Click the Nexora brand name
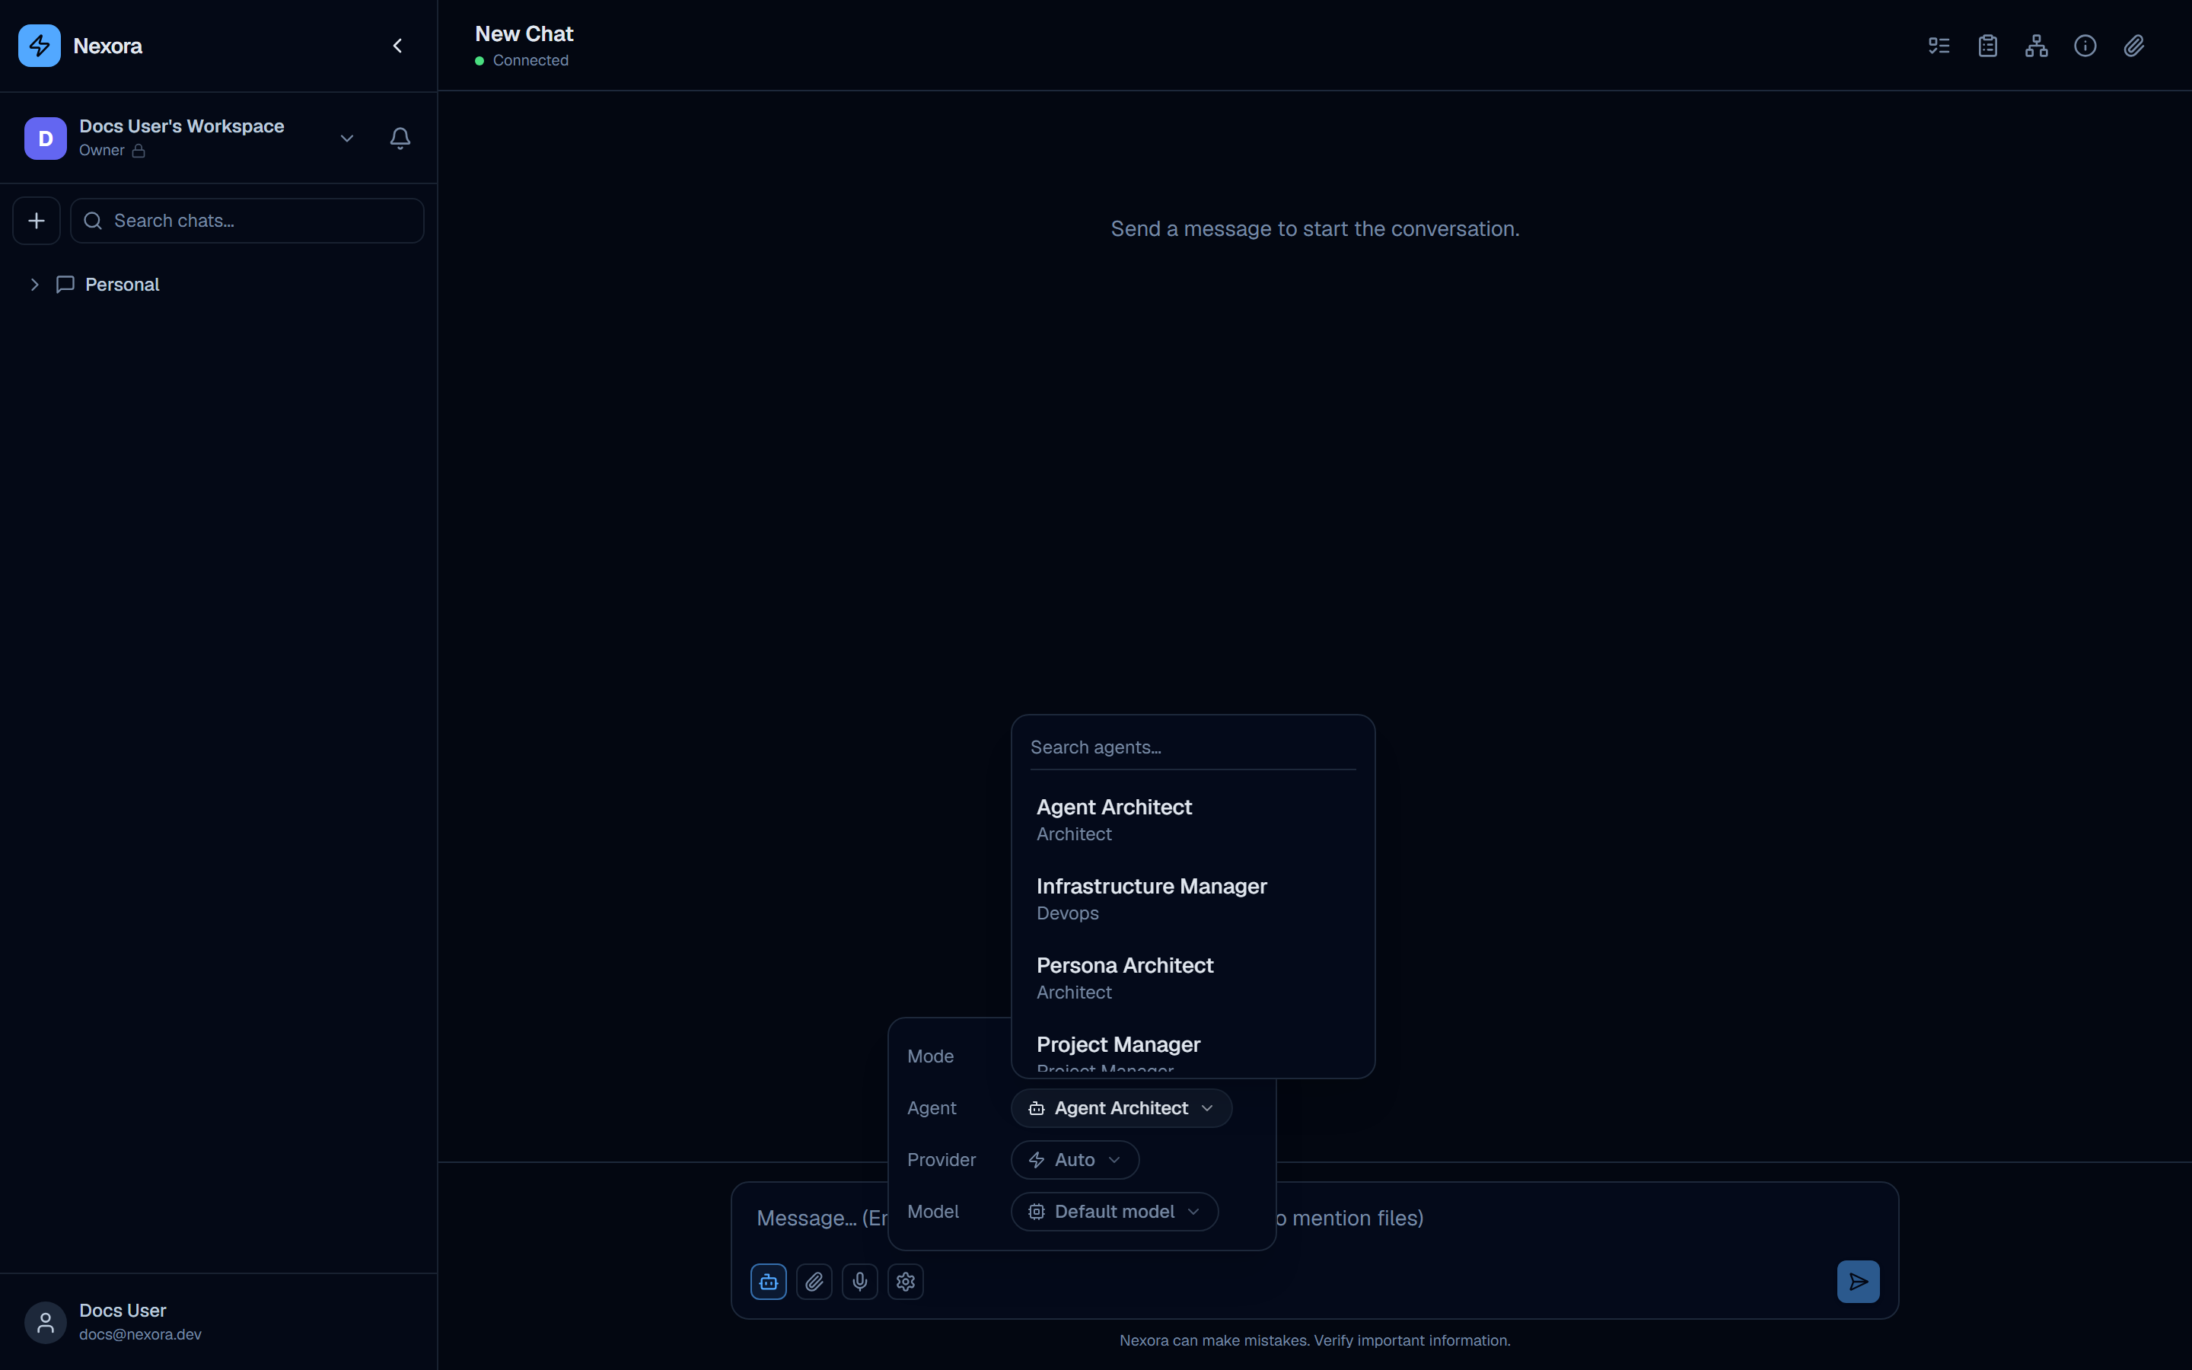 [x=107, y=46]
